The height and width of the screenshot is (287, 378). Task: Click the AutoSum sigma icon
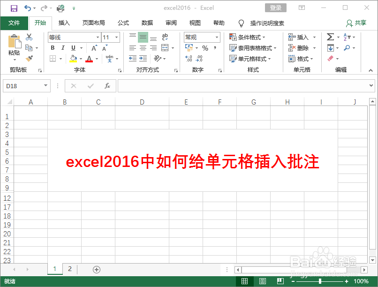pyautogui.click(x=331, y=37)
